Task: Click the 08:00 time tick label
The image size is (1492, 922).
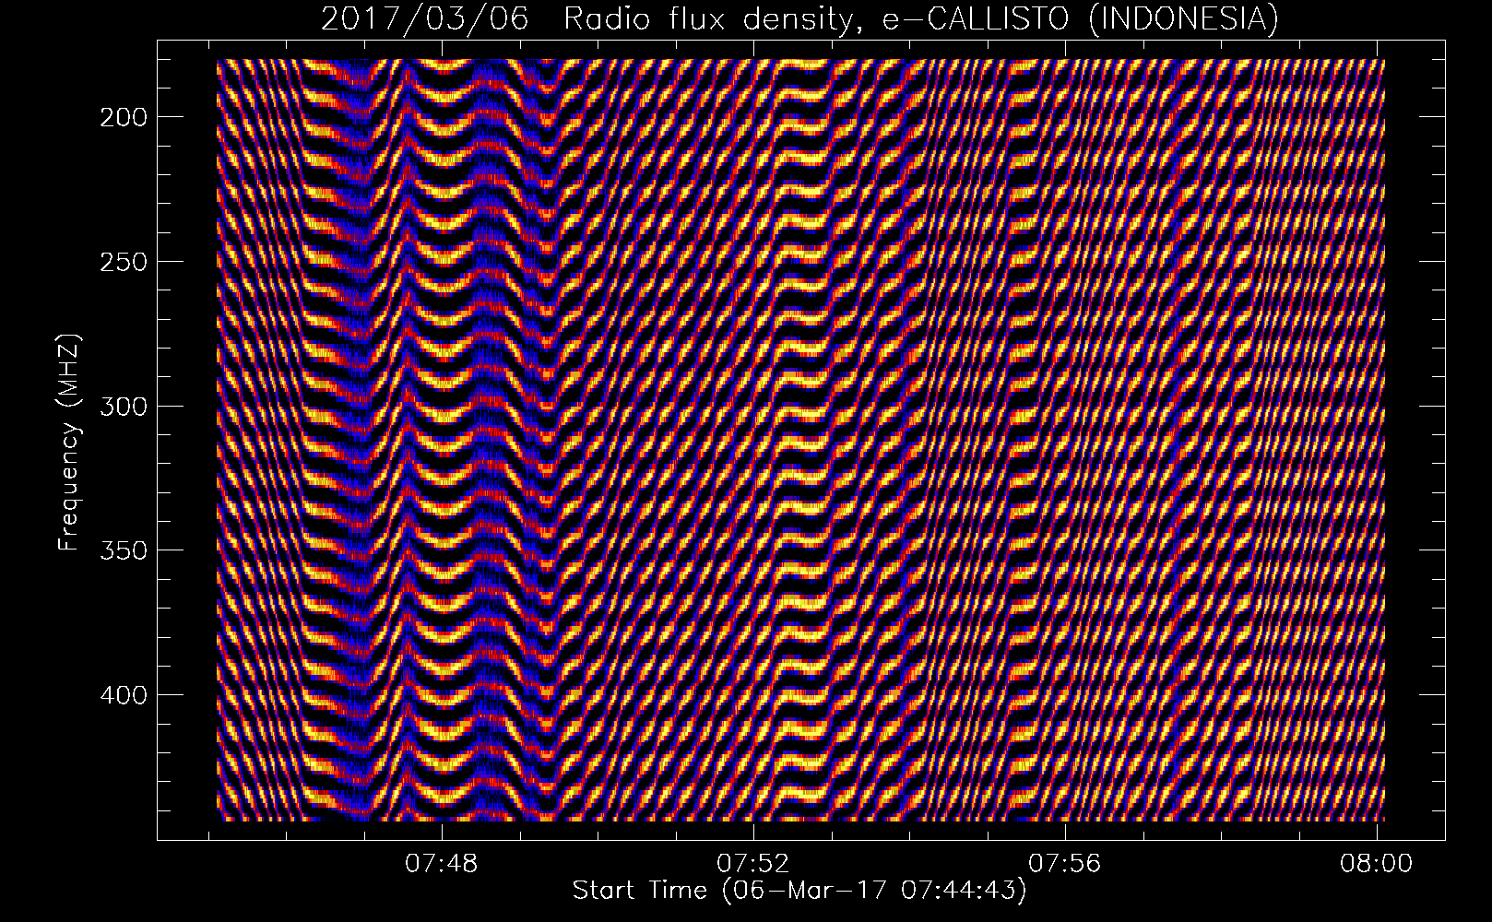Action: click(1377, 863)
